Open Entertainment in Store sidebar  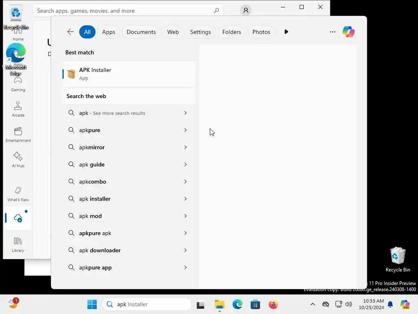[x=18, y=135]
